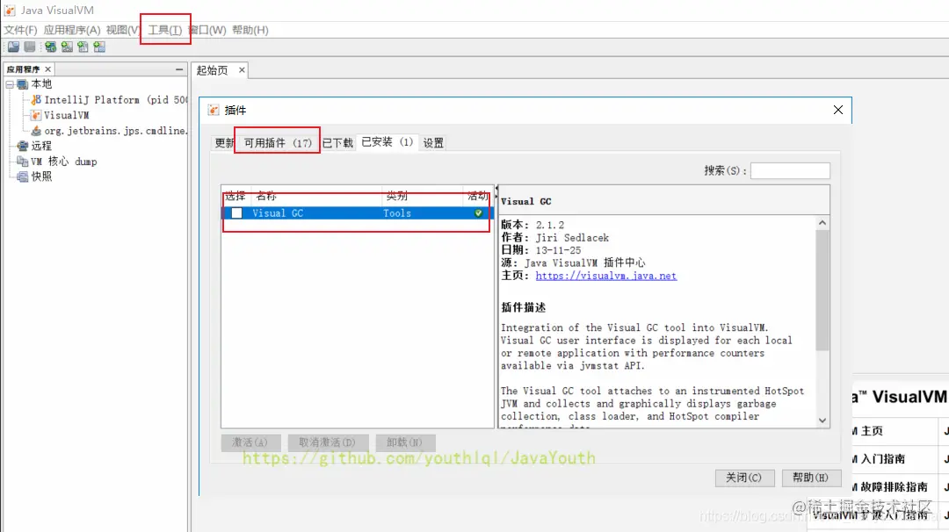The width and height of the screenshot is (949, 532).
Task: Open the https://visualvm.java.net homepage link
Action: click(x=605, y=276)
